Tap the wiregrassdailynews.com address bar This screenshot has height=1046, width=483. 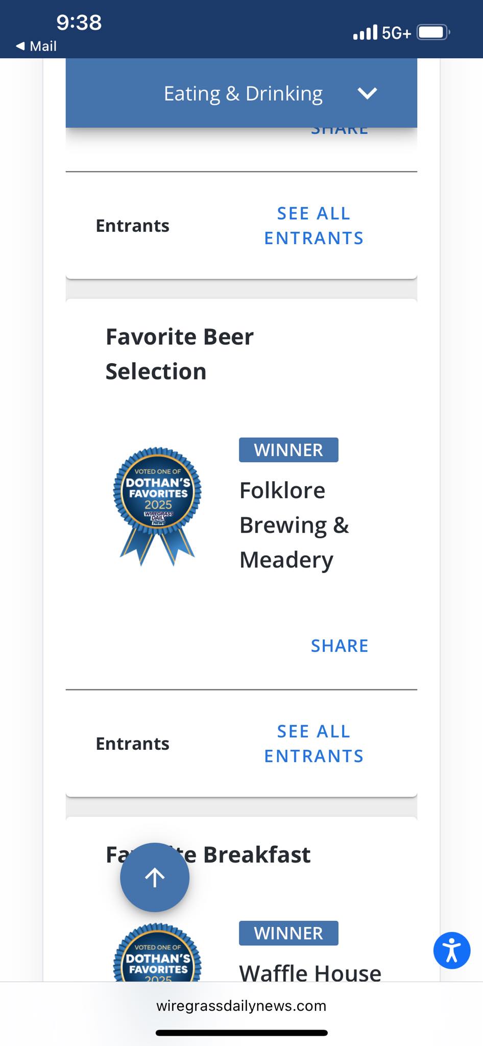(x=241, y=1005)
